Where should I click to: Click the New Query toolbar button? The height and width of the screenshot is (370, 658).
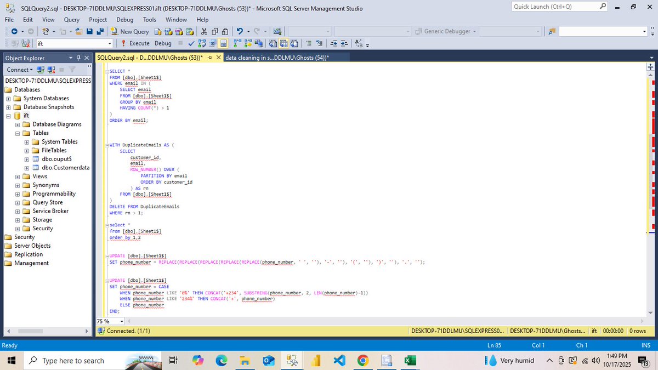pos(130,31)
